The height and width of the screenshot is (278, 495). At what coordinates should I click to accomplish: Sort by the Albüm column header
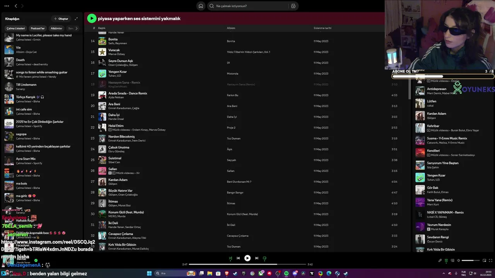[x=231, y=28]
